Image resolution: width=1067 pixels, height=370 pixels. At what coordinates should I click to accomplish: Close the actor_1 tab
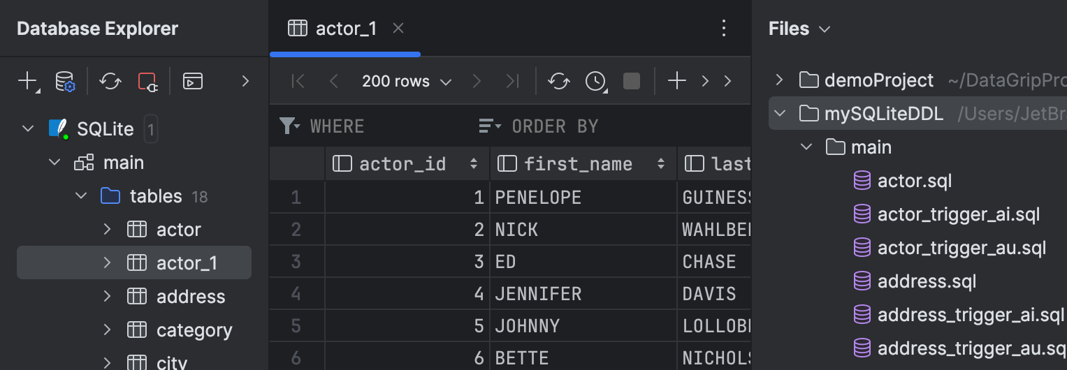coord(398,29)
